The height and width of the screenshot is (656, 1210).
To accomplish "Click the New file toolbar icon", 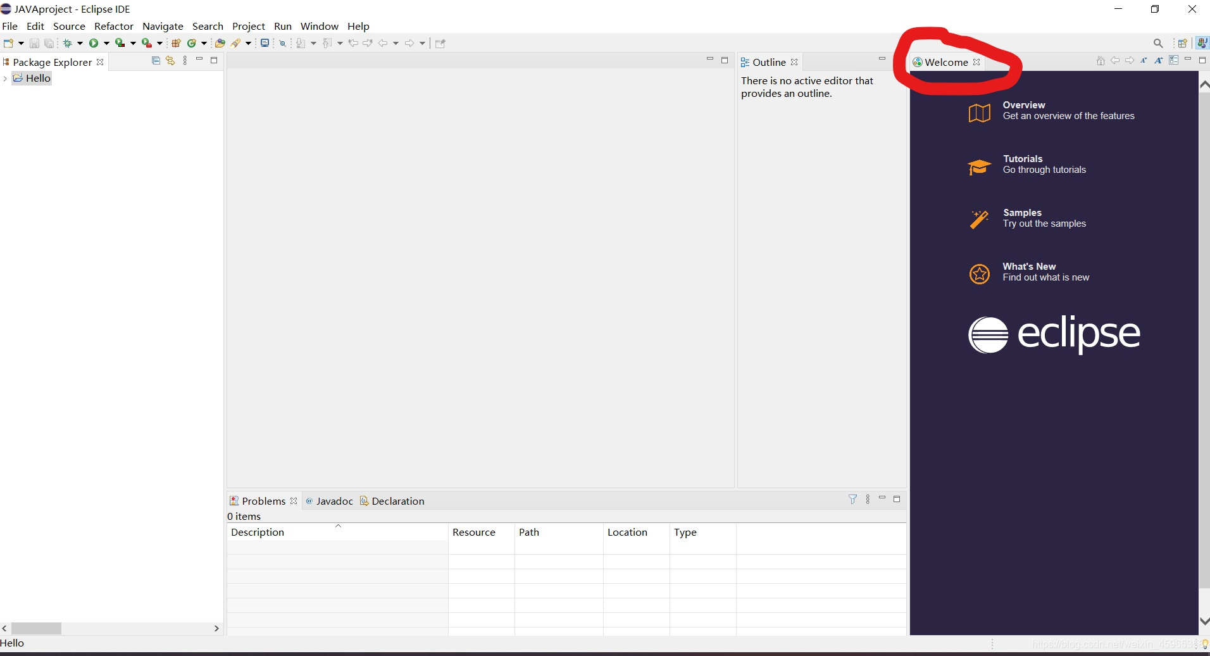I will [x=8, y=43].
